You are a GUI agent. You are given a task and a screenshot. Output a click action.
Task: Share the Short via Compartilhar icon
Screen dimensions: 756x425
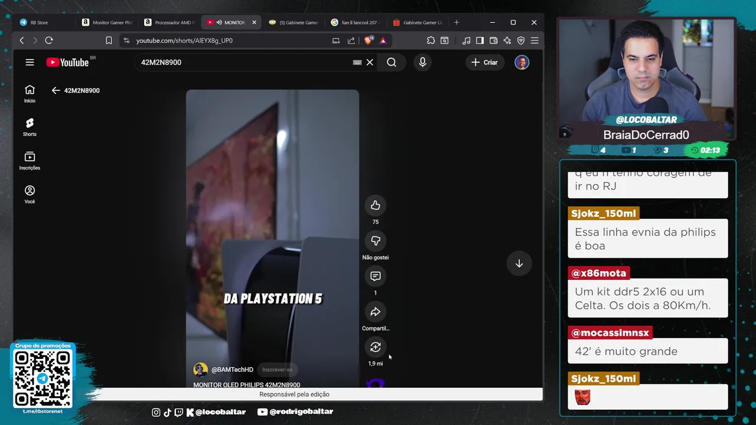[375, 312]
